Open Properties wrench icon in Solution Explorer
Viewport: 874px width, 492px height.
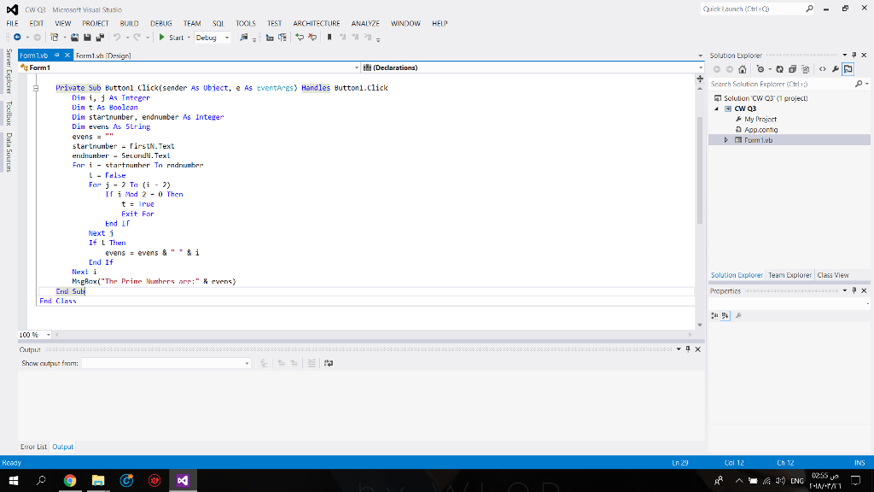coord(836,69)
